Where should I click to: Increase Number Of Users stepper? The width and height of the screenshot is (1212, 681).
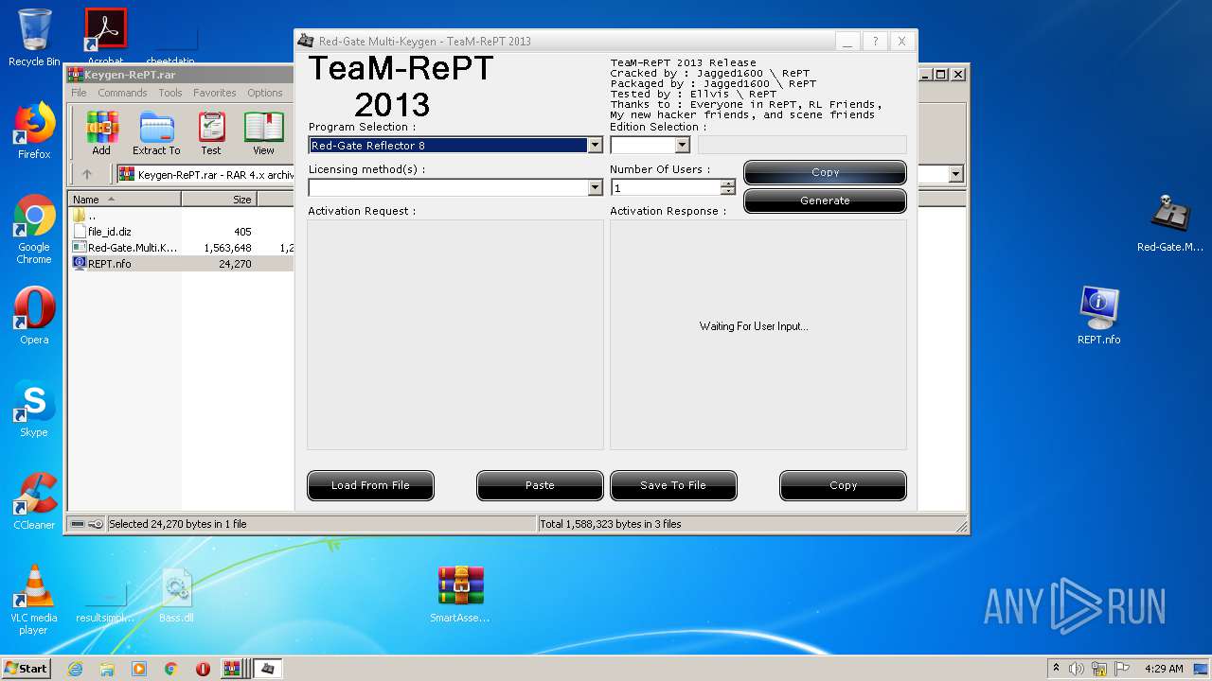(x=727, y=183)
